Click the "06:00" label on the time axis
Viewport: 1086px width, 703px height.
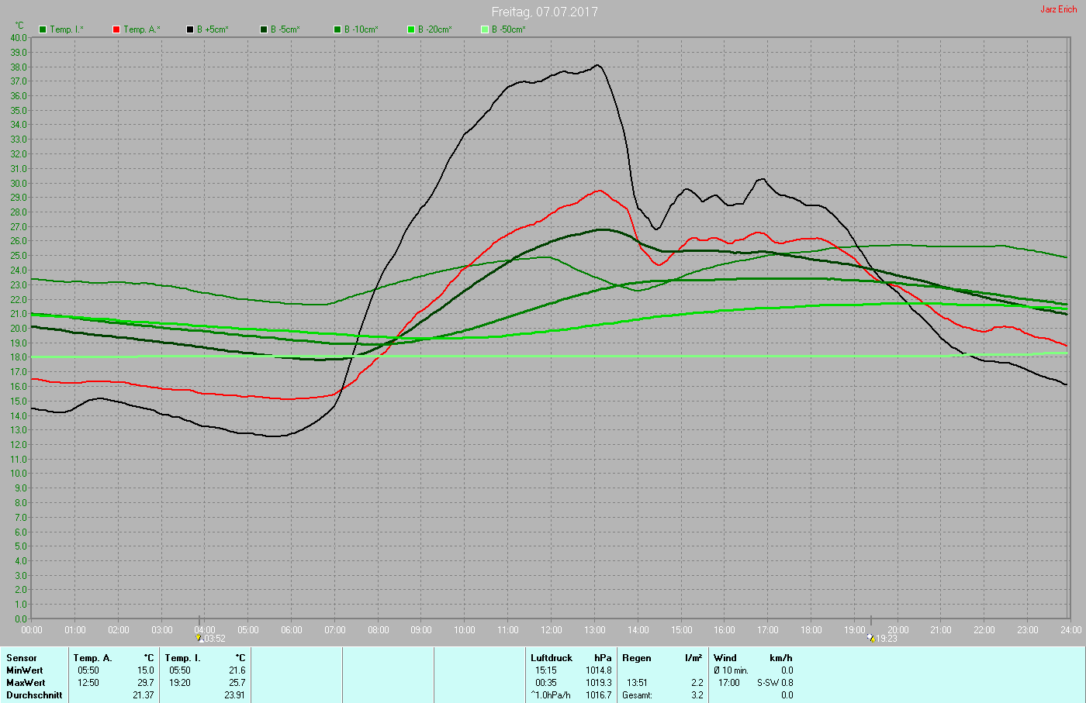[x=292, y=630]
